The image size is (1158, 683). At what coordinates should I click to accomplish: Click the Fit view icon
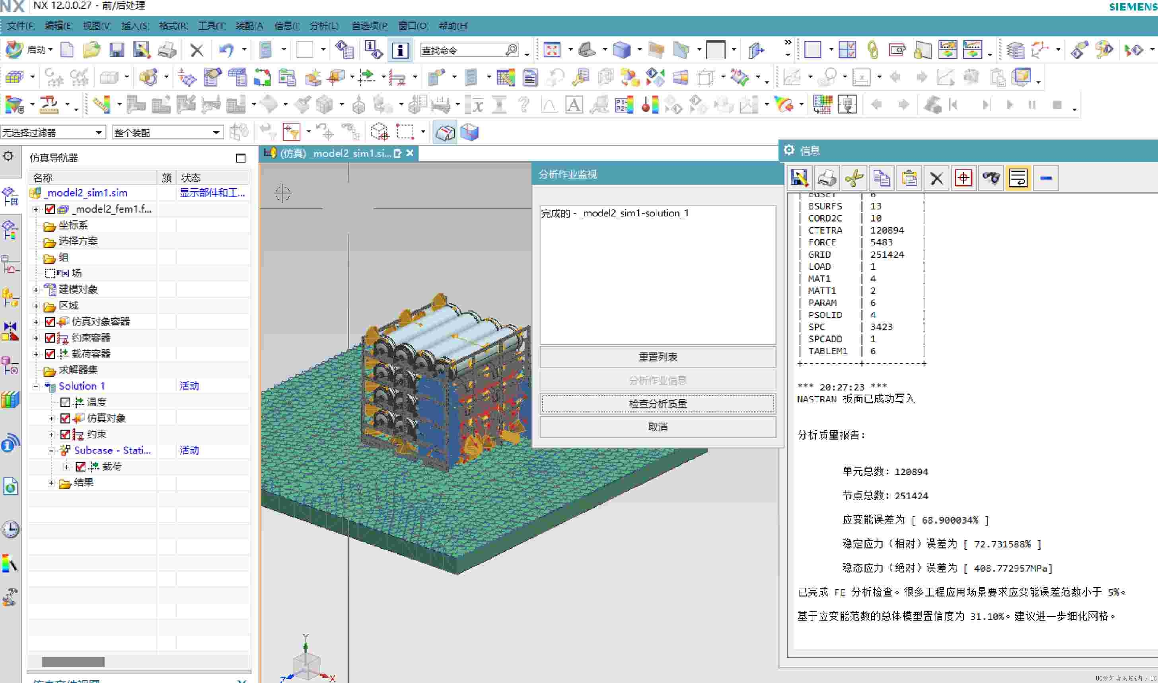552,50
